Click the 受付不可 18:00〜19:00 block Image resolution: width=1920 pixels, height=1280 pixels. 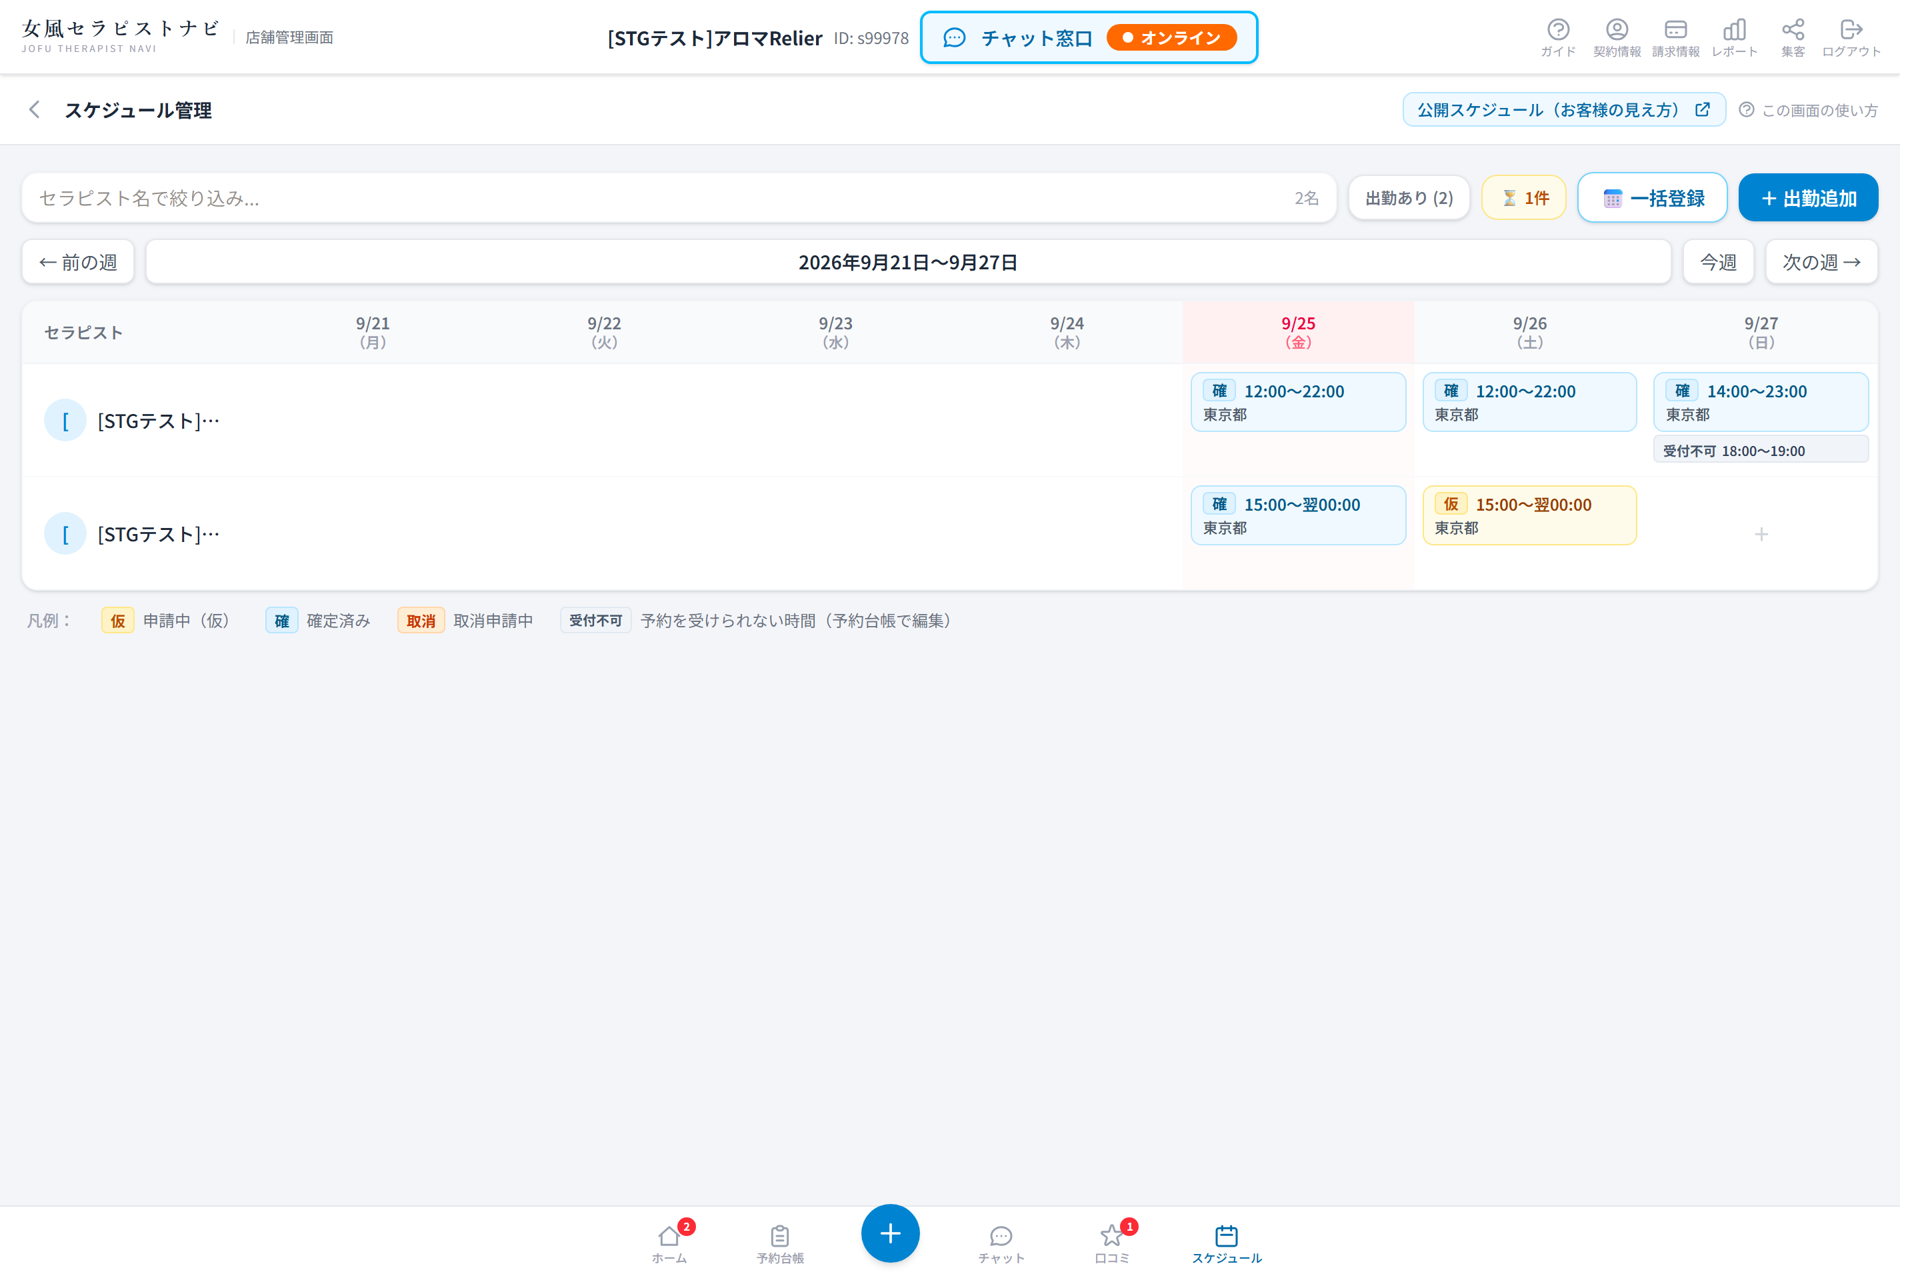click(1779, 455)
